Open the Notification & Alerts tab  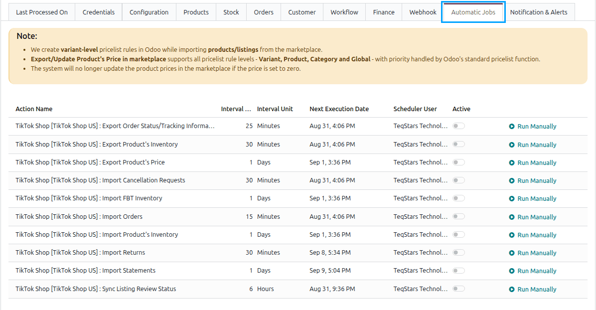coord(539,12)
